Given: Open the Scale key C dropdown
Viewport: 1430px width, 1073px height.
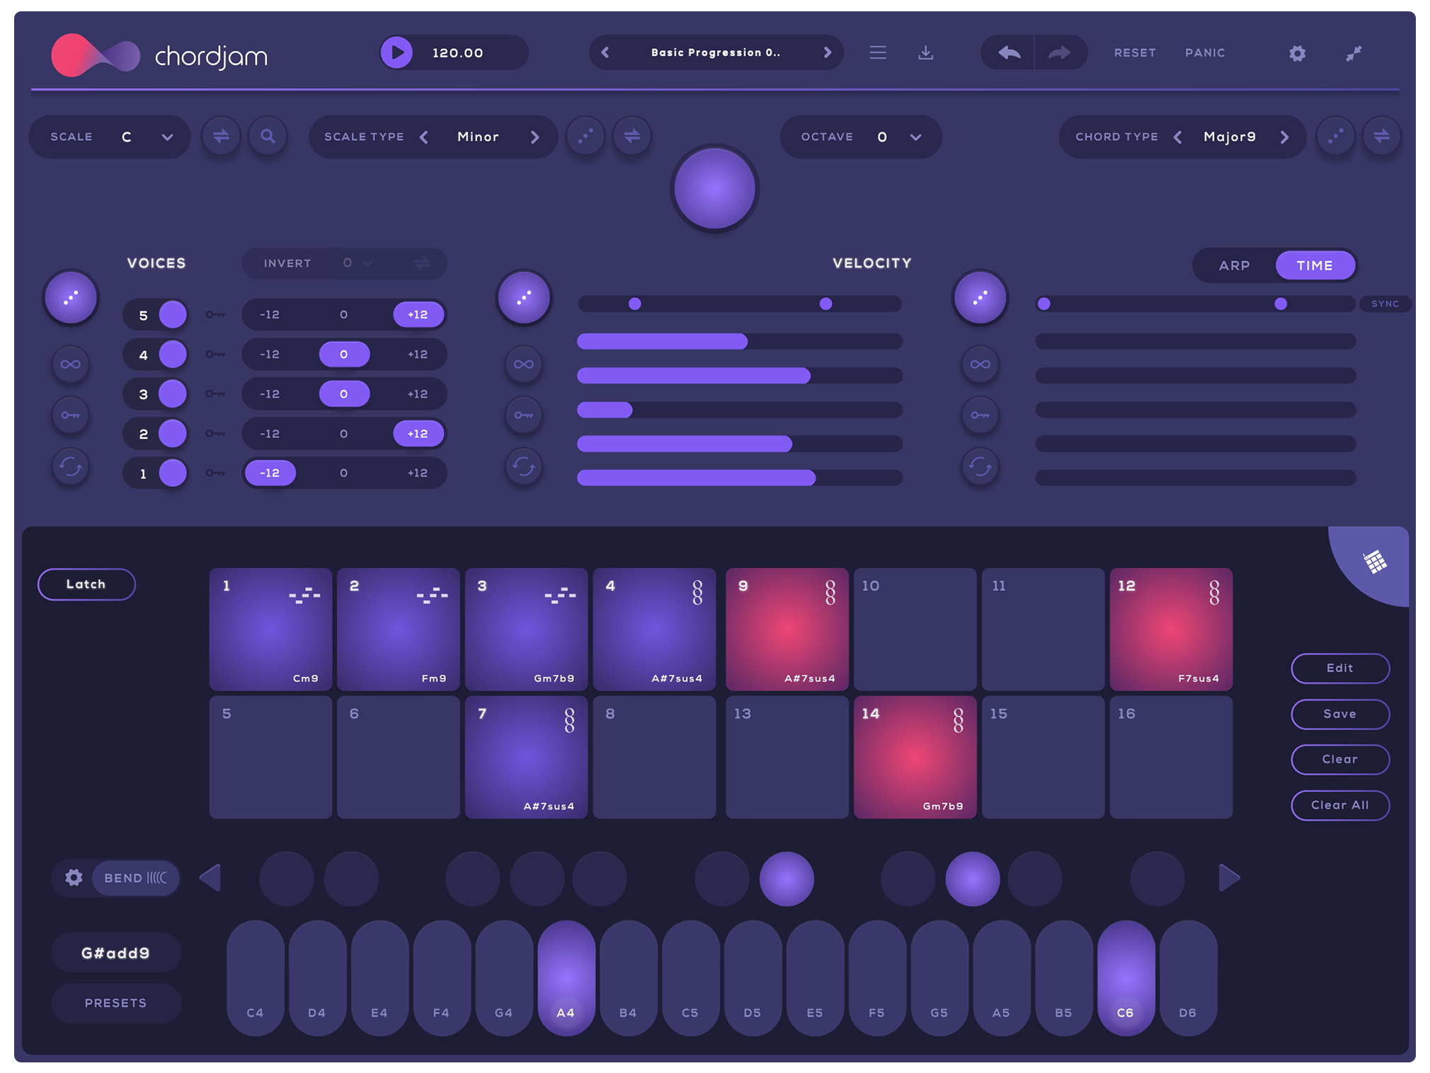Looking at the screenshot, I should (x=167, y=137).
